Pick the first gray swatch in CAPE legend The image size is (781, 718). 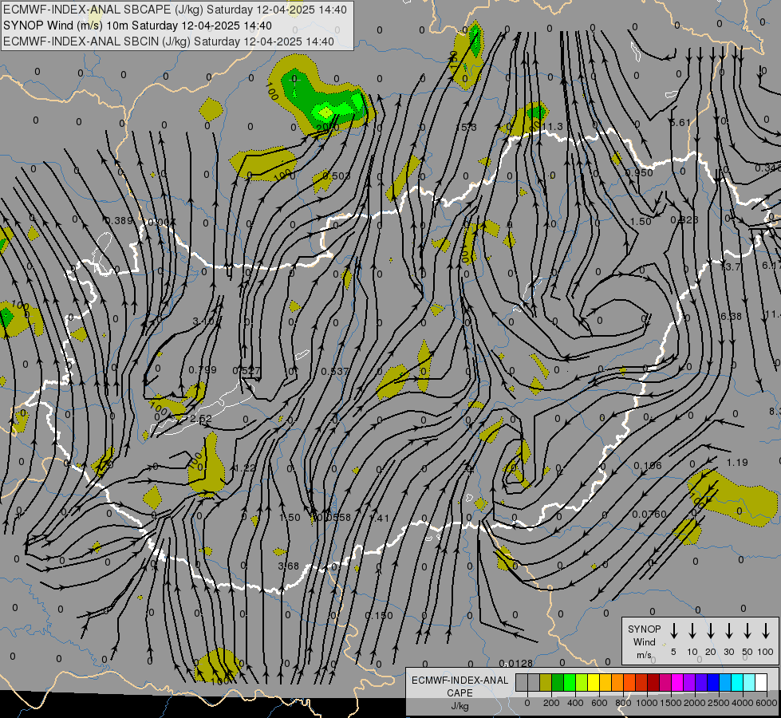[522, 682]
